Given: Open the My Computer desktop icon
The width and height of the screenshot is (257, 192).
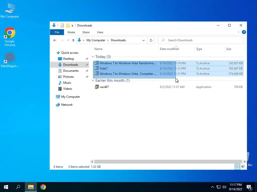Looking at the screenshot, I should click(10, 10).
